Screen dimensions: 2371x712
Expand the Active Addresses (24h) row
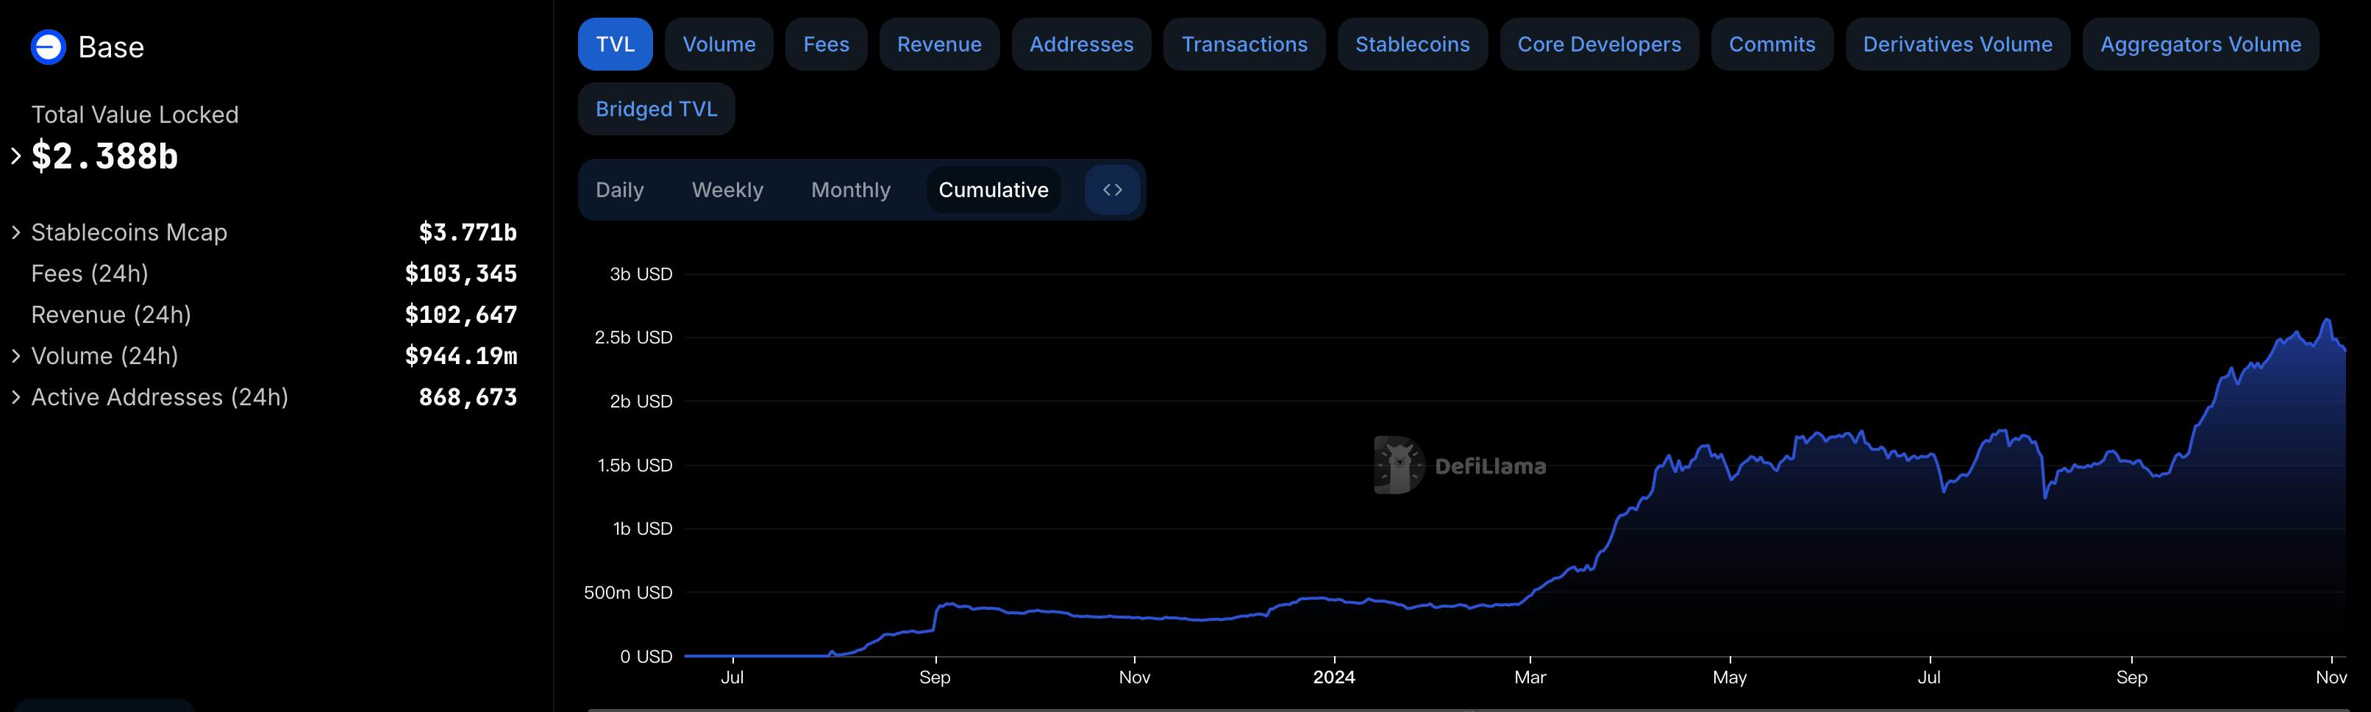tap(15, 397)
